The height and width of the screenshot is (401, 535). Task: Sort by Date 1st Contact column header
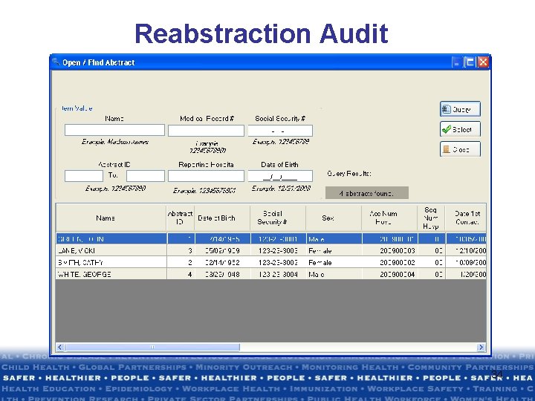(x=466, y=218)
